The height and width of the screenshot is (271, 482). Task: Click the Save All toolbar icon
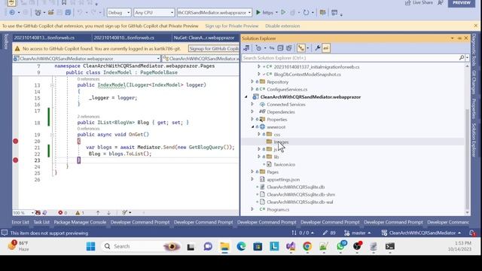[68, 13]
